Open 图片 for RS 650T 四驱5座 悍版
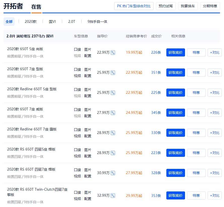Viewport: 224px width, 207px height. tap(88, 150)
